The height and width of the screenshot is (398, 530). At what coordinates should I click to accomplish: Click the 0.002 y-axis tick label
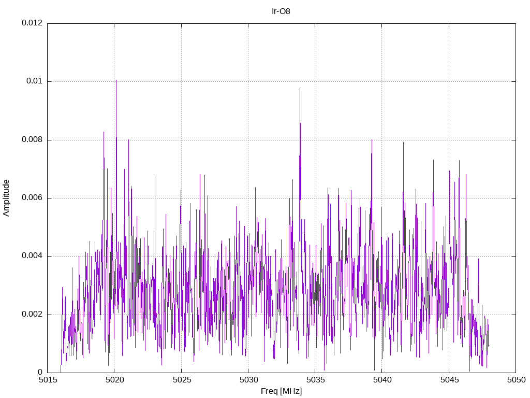coord(32,314)
